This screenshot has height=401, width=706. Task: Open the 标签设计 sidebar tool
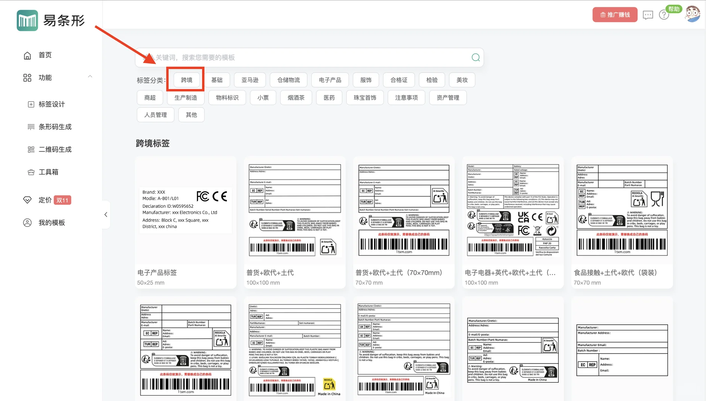(52, 104)
